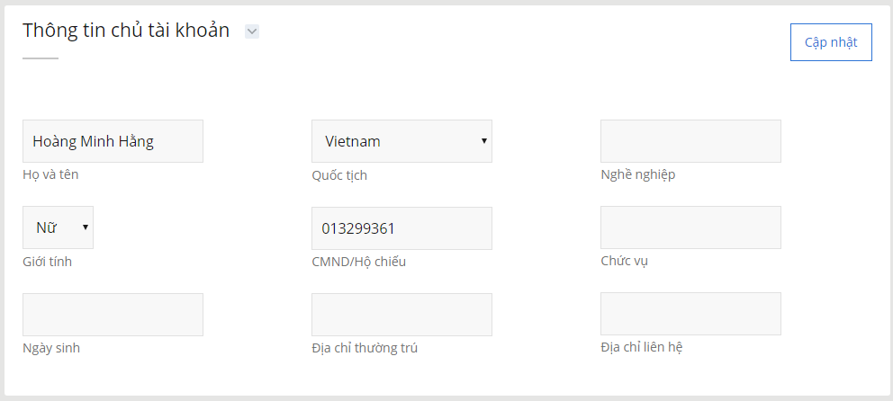Click the Giới tính label text
This screenshot has width=893, height=401.
click(48, 263)
